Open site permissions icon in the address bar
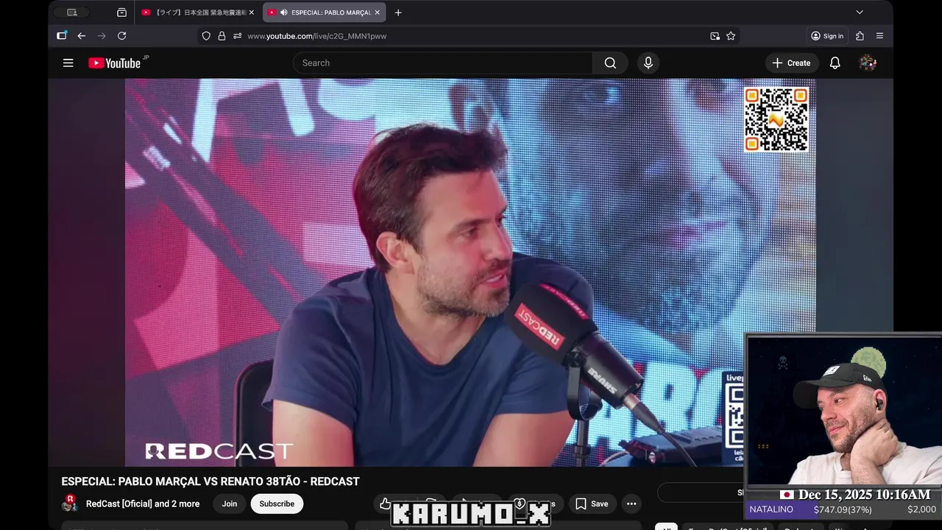 pyautogui.click(x=237, y=36)
